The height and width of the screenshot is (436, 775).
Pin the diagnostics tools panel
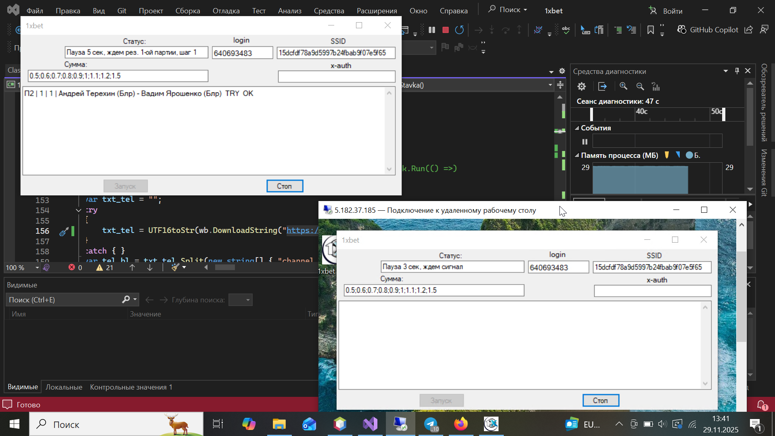pos(737,71)
